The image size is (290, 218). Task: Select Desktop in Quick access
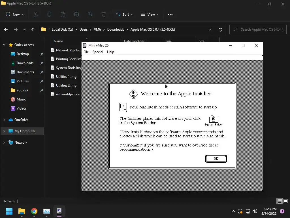(23, 54)
